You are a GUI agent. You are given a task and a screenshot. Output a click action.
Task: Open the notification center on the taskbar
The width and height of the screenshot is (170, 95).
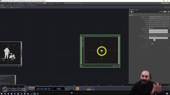(x=167, y=94)
